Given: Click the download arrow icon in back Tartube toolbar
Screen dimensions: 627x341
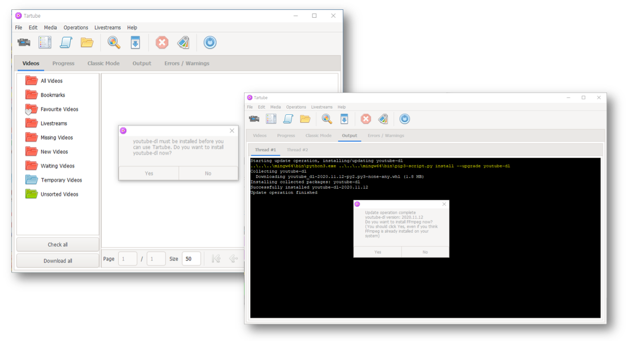Looking at the screenshot, I should 135,43.
